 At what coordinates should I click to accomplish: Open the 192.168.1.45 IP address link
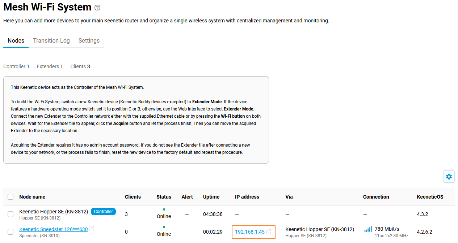tap(250, 232)
